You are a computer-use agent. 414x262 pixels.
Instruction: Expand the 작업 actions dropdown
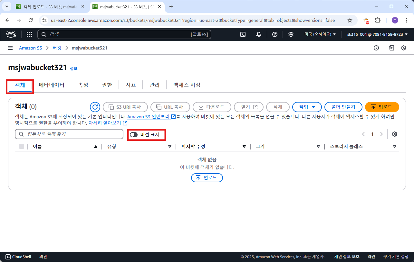(307, 107)
